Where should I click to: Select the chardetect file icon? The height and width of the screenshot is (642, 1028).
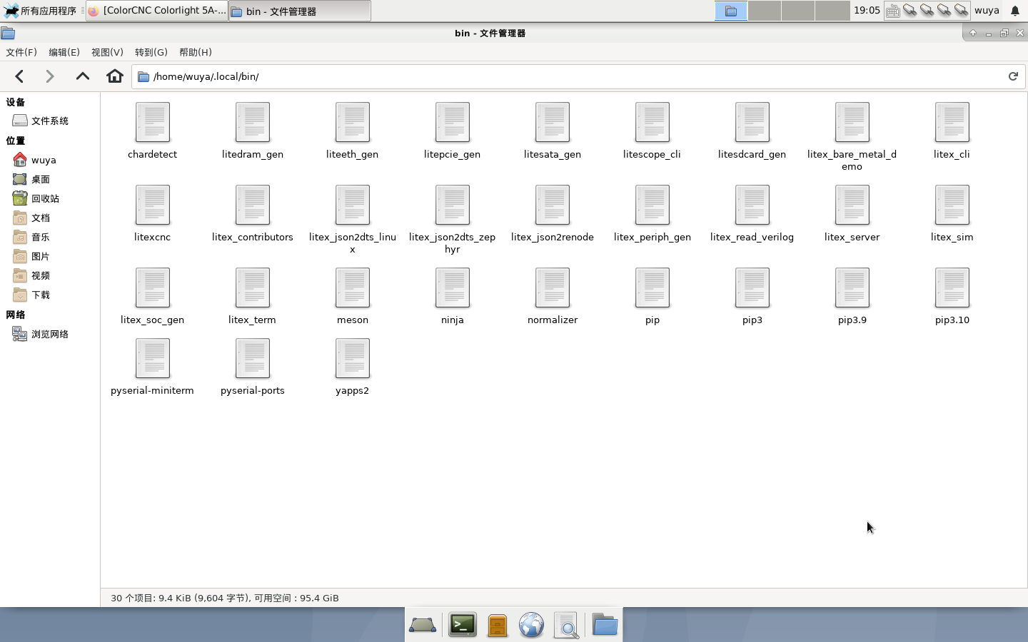[x=153, y=122]
